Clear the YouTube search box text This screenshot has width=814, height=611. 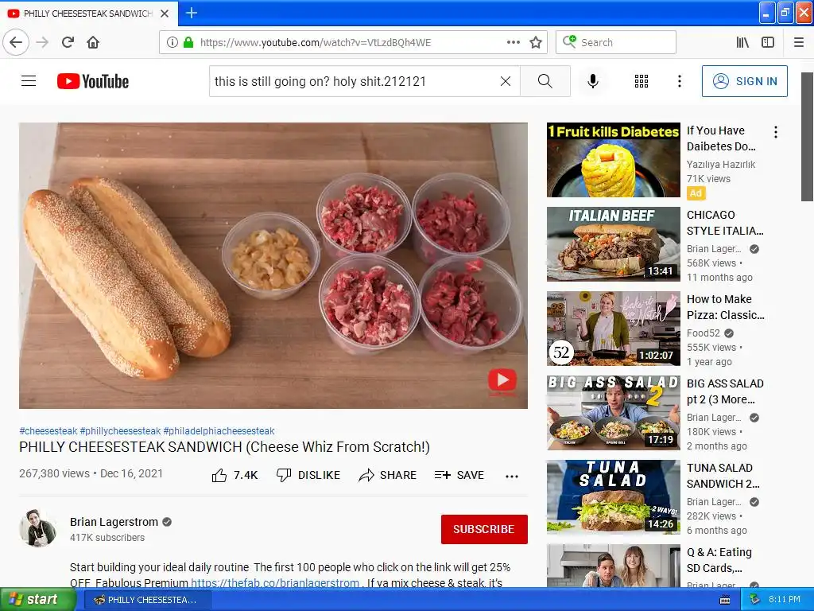(505, 81)
